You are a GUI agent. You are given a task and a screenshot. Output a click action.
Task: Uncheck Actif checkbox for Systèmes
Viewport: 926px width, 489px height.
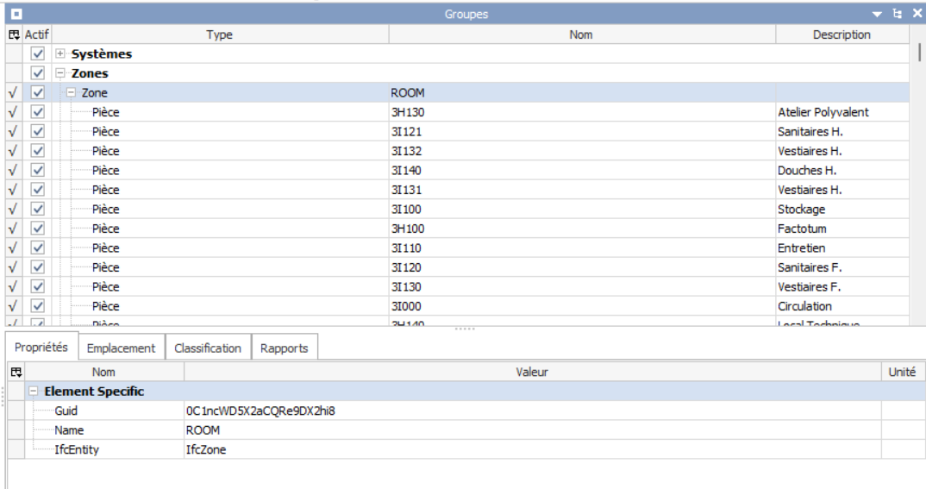38,53
